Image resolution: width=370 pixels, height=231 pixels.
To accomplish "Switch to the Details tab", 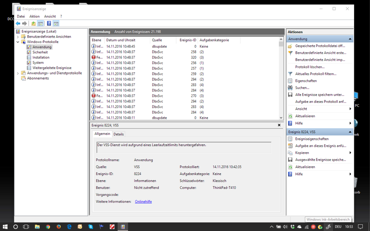I will click(x=119, y=134).
